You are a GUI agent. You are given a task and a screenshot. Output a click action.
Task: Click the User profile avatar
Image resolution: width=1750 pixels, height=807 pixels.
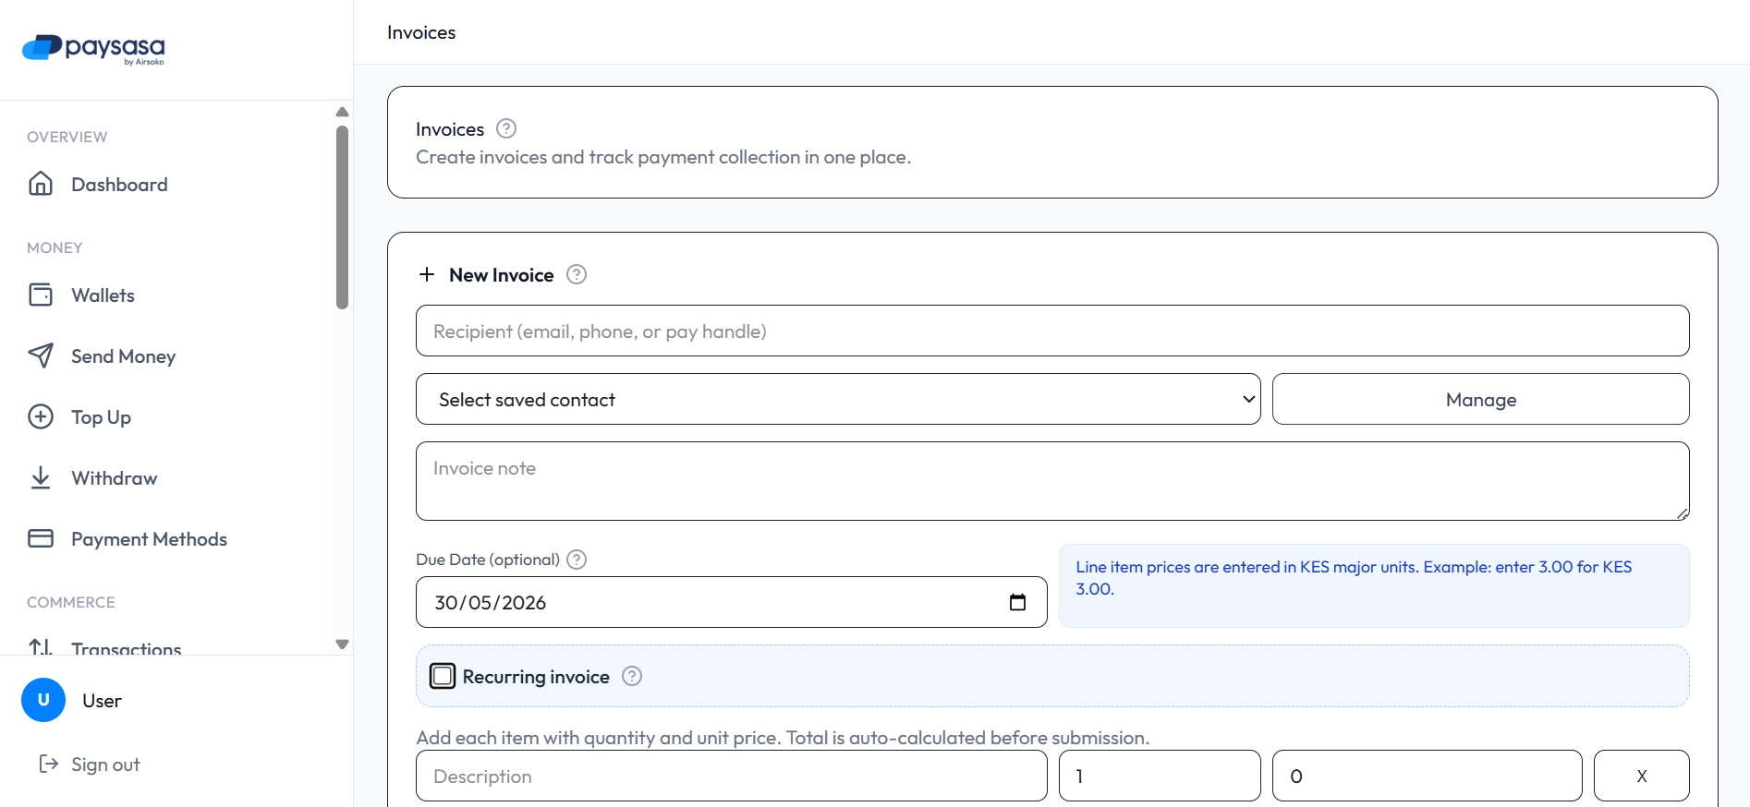(x=43, y=700)
